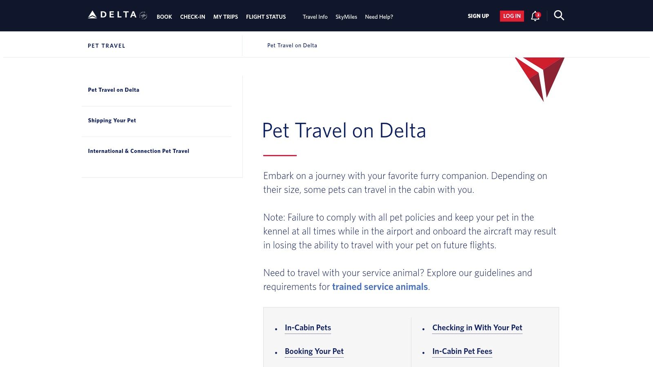Image resolution: width=653 pixels, height=367 pixels.
Task: Click the LOG IN button
Action: (511, 16)
